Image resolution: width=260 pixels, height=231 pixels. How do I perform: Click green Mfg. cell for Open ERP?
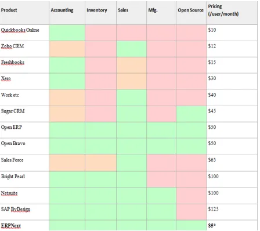[x=161, y=130]
